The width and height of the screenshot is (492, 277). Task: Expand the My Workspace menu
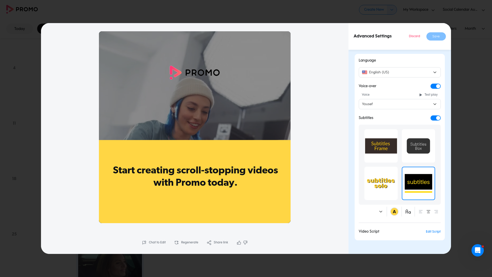[x=419, y=10]
